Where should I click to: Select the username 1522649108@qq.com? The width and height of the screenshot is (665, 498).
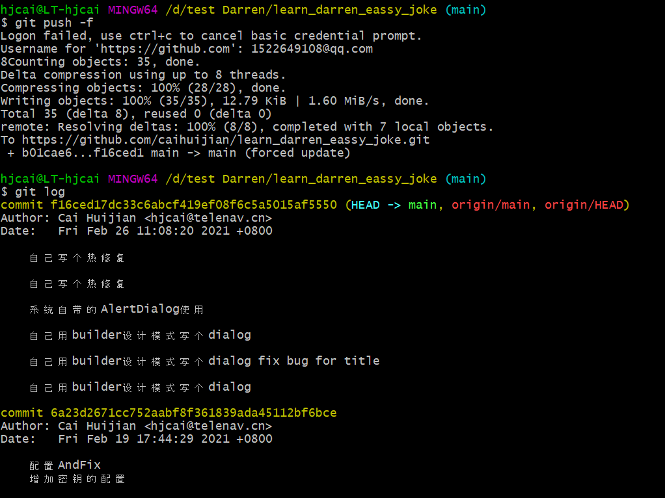[312, 49]
